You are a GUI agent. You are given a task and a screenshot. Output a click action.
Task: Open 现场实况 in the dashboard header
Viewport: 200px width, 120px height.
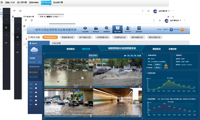157,49
